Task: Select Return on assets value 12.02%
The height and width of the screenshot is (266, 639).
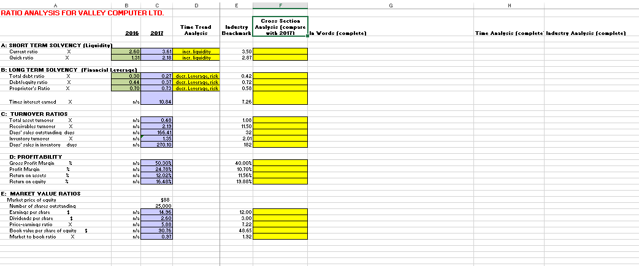Action: 157,175
